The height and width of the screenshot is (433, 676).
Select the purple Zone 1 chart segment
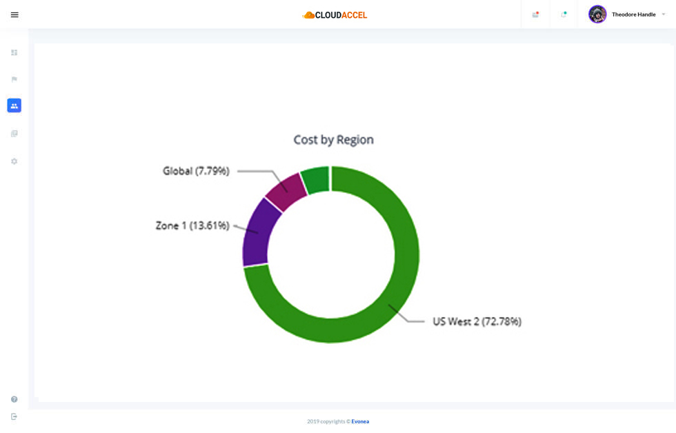(260, 232)
